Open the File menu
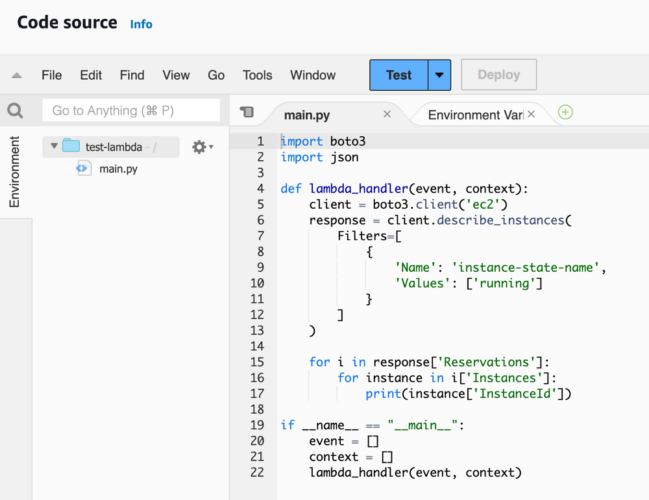This screenshot has width=649, height=500. pos(51,75)
